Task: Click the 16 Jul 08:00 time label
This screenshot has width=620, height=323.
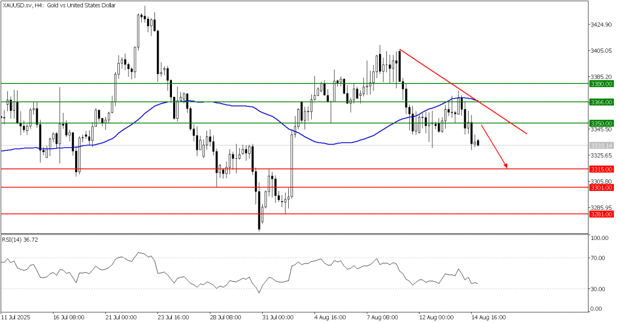Action: (x=69, y=318)
